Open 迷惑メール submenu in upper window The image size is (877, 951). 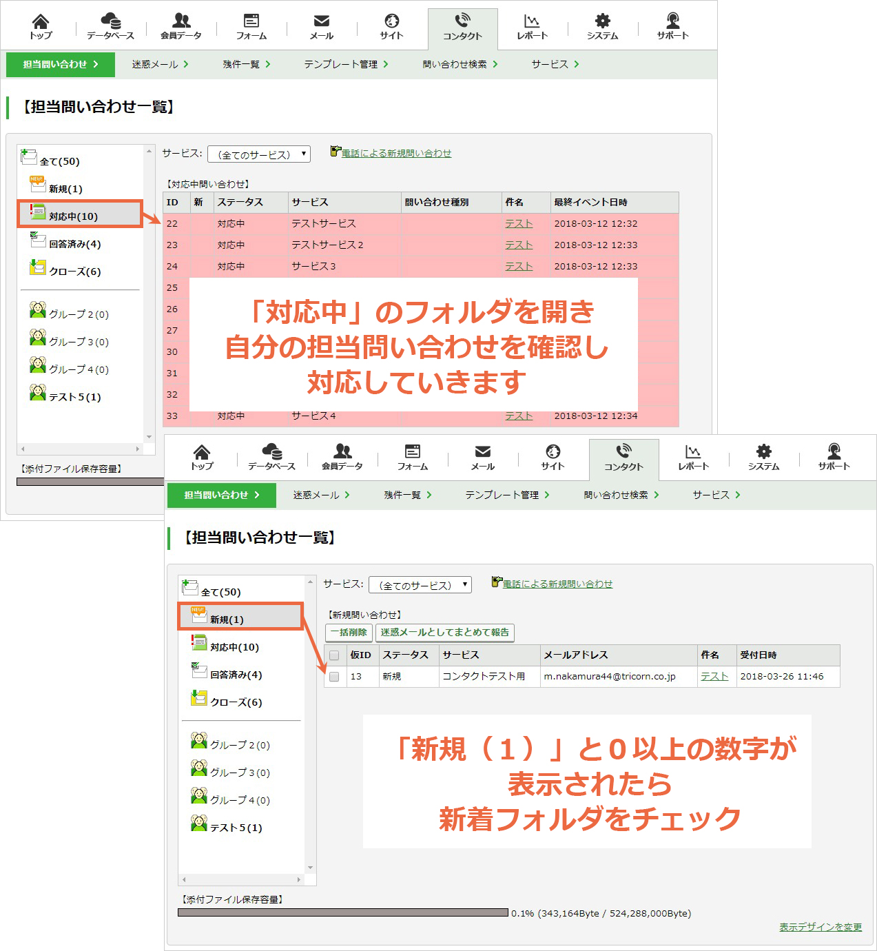161,64
